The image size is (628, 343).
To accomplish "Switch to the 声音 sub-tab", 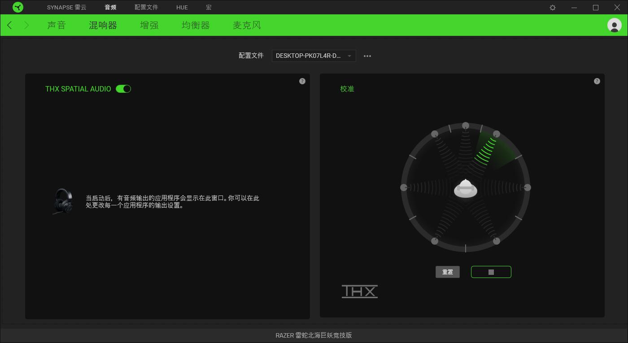I will point(57,25).
